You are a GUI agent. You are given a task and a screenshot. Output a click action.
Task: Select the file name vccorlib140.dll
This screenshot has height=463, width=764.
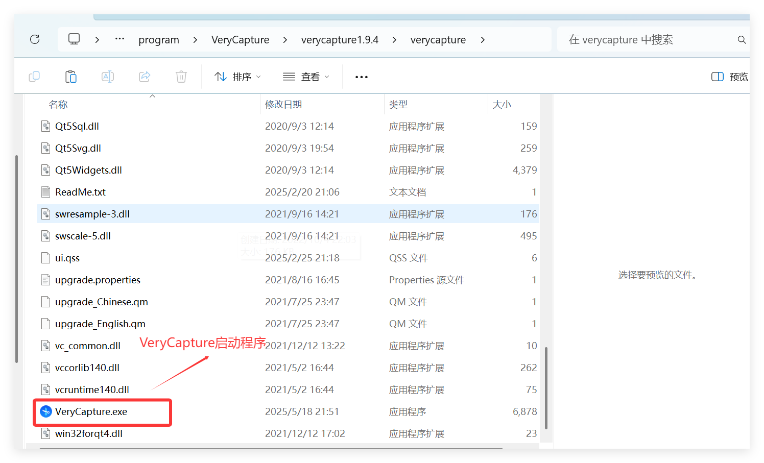(x=87, y=368)
